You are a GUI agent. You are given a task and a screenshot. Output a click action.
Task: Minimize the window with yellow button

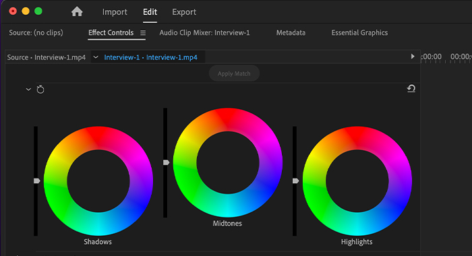pos(26,11)
